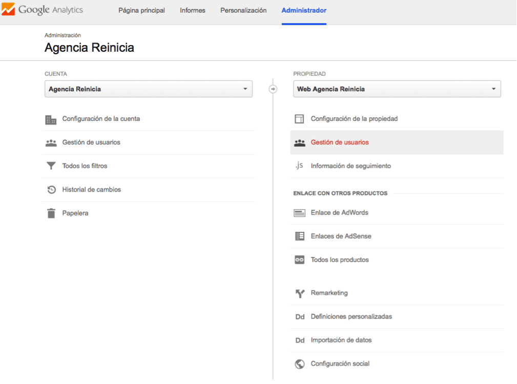Switch to the Informes tab
Screen dimensions: 517x384
coord(193,11)
